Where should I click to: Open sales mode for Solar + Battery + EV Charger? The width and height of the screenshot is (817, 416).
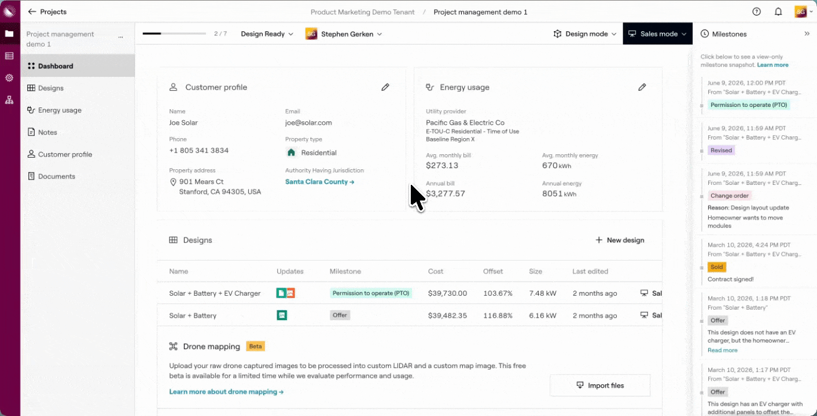click(x=651, y=294)
